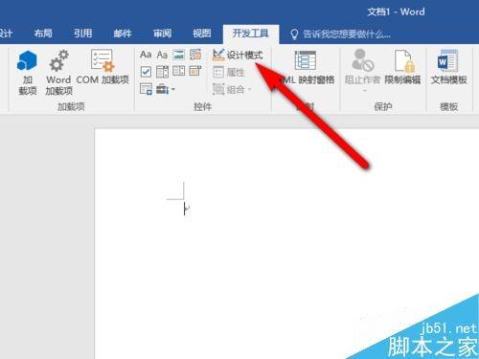Image resolution: width=479 pixels, height=359 pixels.
Task: Insert building block gallery content control
Action: pos(195,55)
